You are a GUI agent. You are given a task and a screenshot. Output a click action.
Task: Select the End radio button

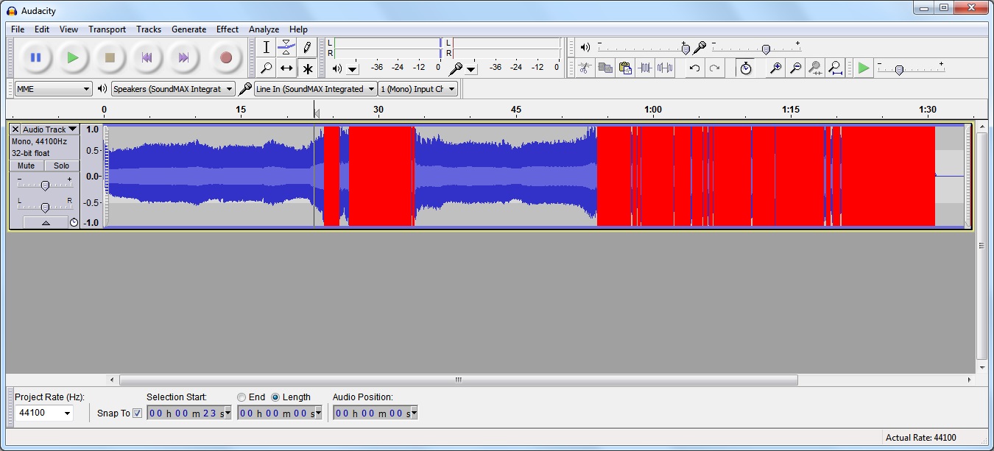[x=242, y=397]
